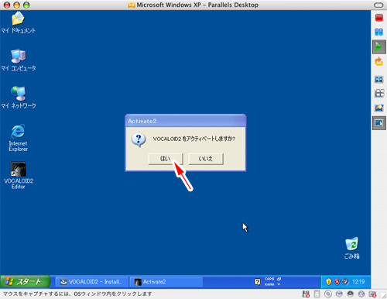The image size is (387, 299).
Task: Click the red stop button in Parallels sidebar
Action: pos(379,18)
